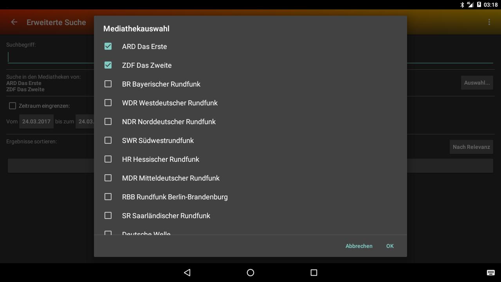The width and height of the screenshot is (501, 282).
Task: Click the Mediathekauswahl dialog title
Action: coord(136,29)
